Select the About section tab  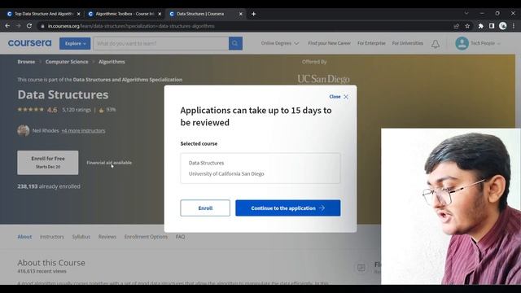tap(24, 237)
